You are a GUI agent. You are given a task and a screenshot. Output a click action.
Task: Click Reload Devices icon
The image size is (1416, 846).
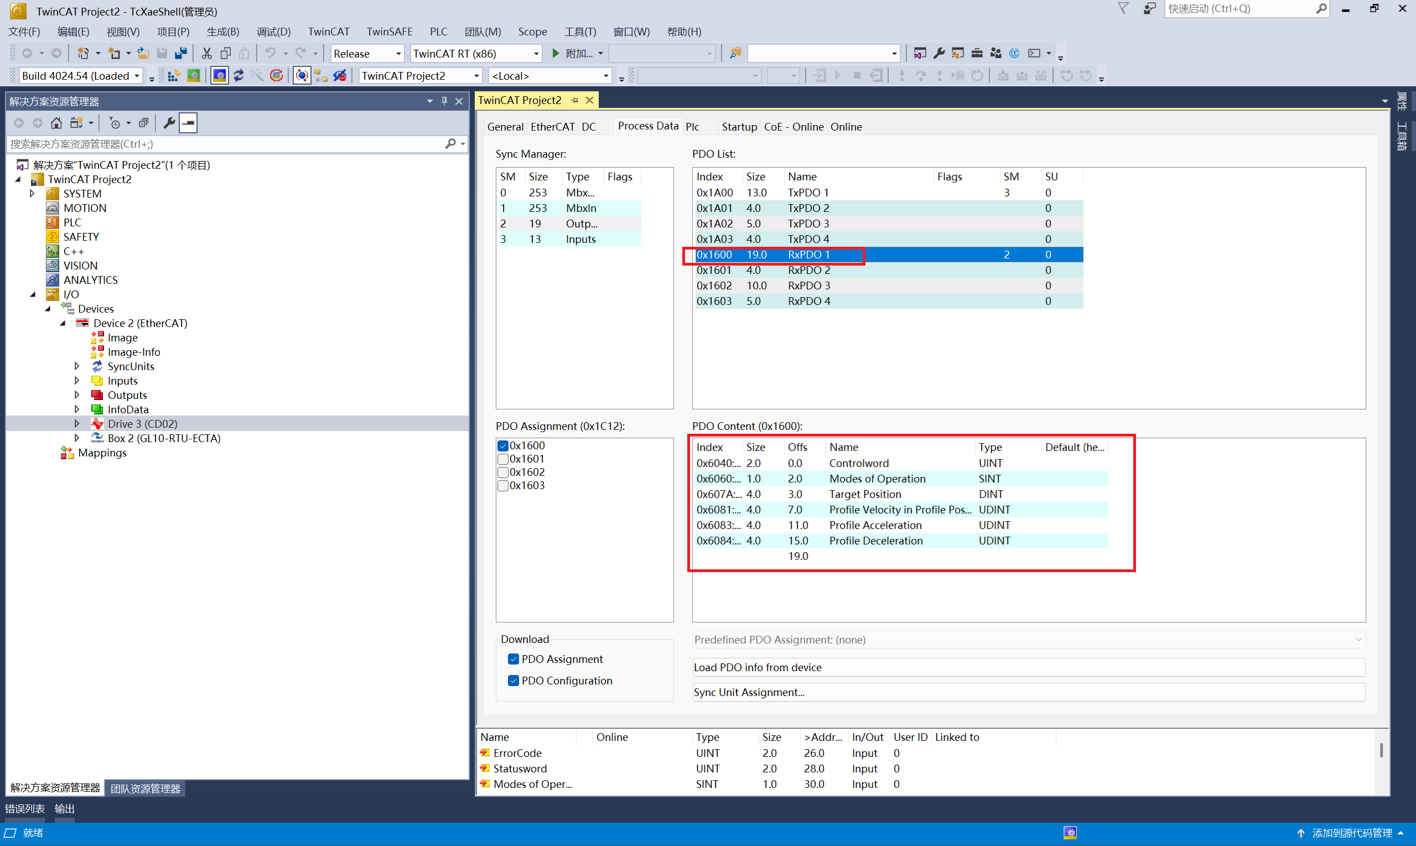[x=238, y=76]
